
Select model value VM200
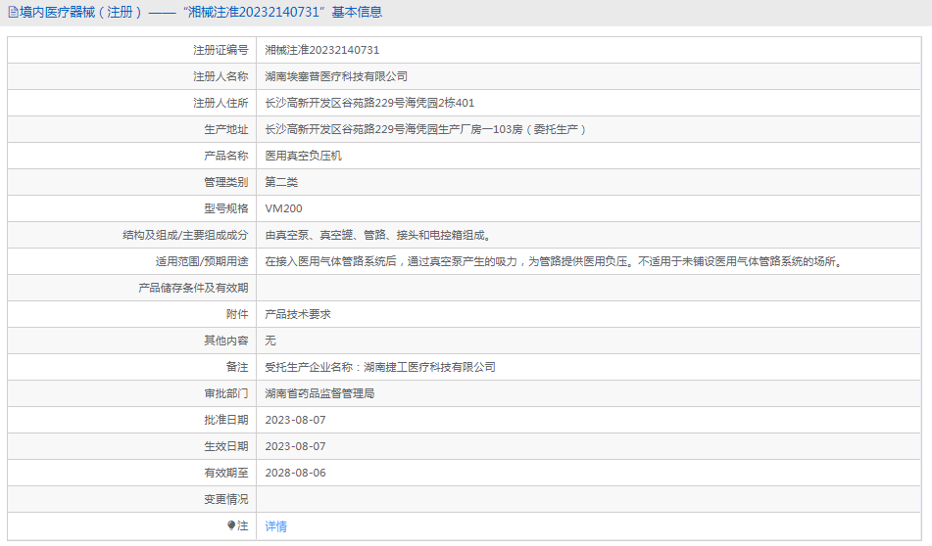283,208
